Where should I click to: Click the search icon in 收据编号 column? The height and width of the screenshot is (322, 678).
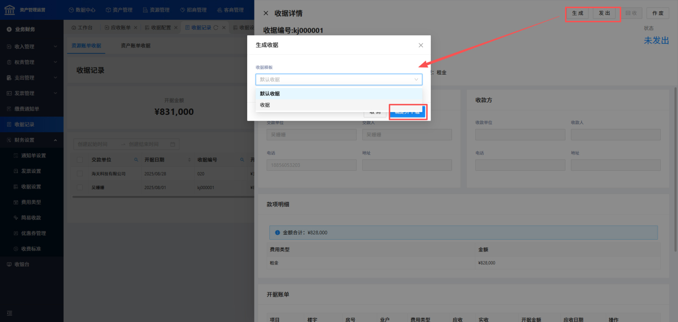(x=242, y=160)
